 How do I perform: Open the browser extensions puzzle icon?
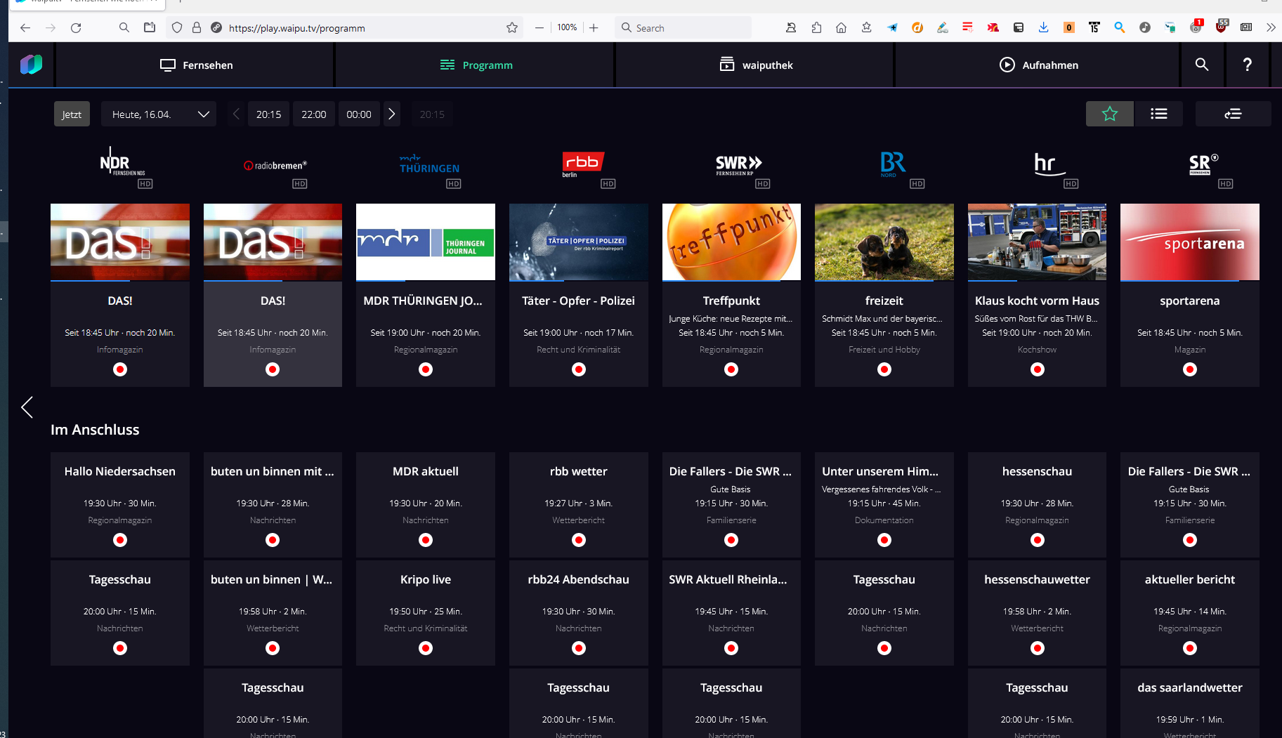click(816, 28)
